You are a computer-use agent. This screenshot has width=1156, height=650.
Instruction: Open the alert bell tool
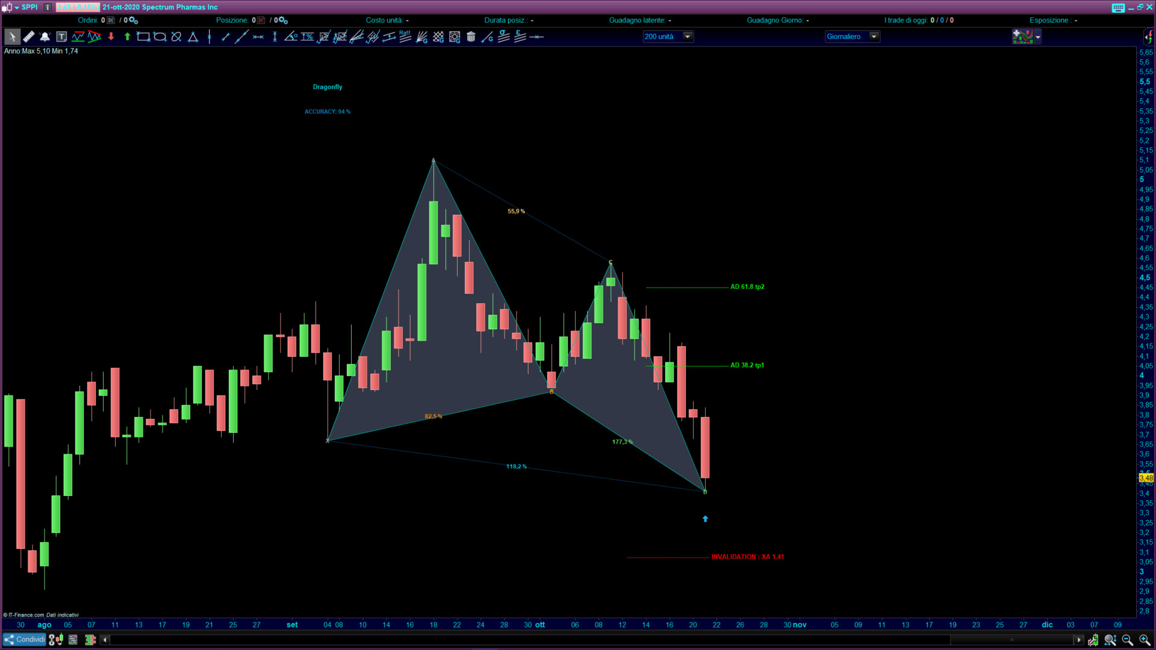pos(45,37)
